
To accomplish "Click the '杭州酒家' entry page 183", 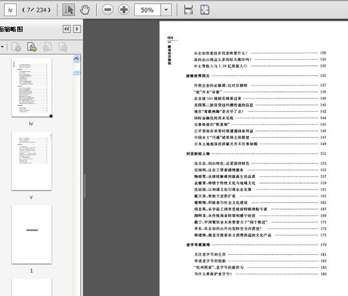I will 260,268.
